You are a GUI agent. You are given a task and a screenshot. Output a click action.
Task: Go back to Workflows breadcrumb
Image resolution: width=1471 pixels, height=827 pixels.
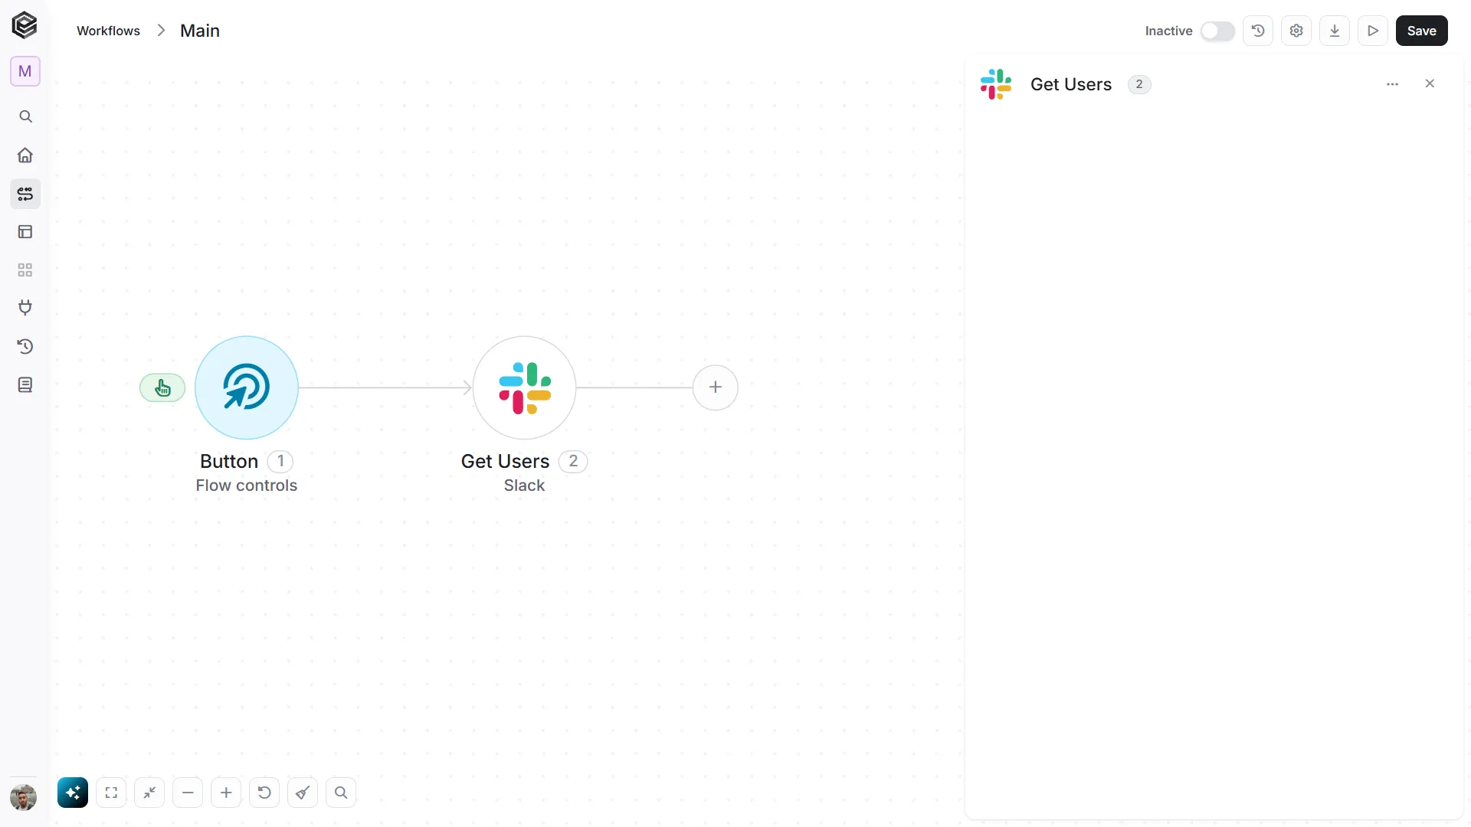click(108, 31)
